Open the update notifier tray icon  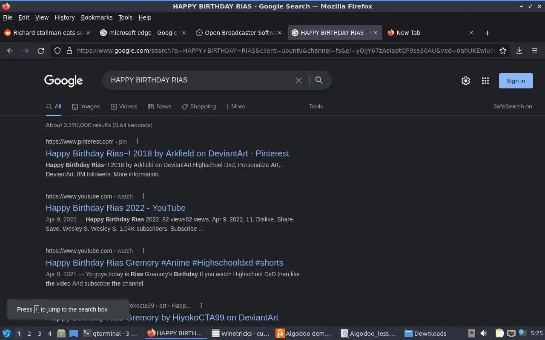click(x=522, y=333)
